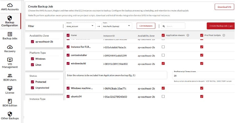This screenshot has width=235, height=123.
Task: Open AWS Accounts menu label
Action: pyautogui.click(x=10, y=9)
